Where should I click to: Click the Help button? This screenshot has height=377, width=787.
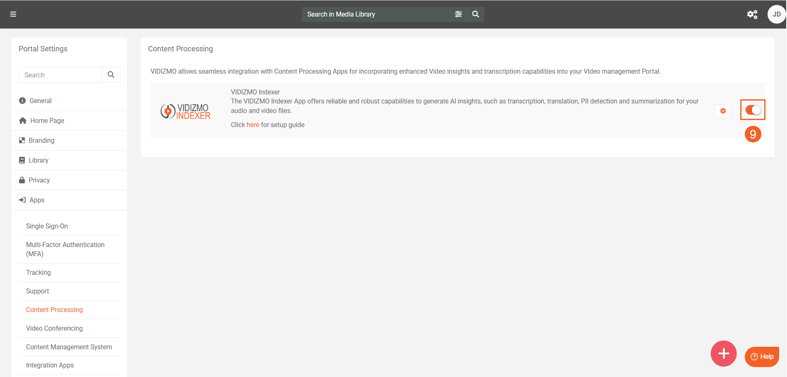[762, 356]
